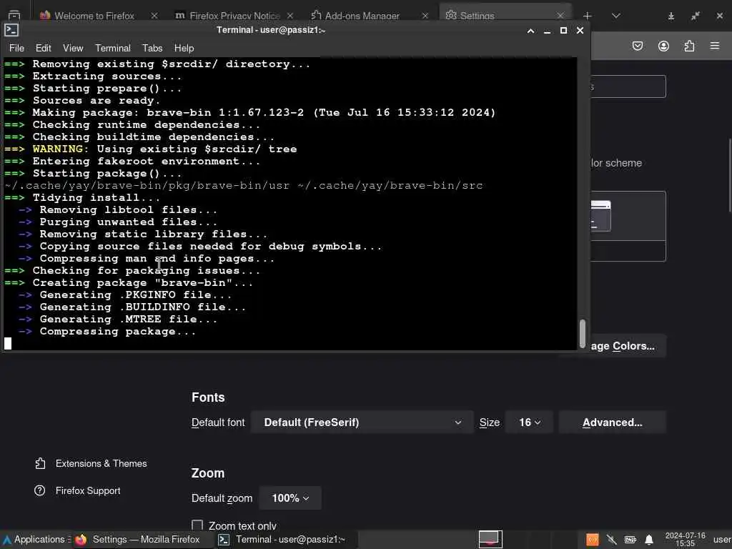Open the Firefox extensions puzzle icon
The width and height of the screenshot is (732, 549).
click(689, 46)
